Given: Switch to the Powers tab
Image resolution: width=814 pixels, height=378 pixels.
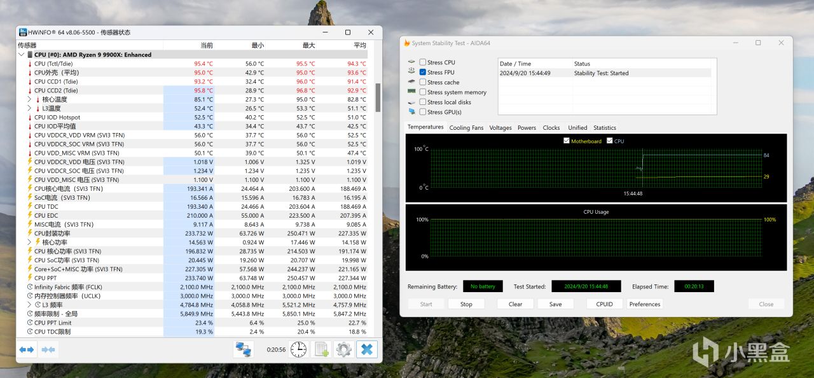Looking at the screenshot, I should [527, 127].
